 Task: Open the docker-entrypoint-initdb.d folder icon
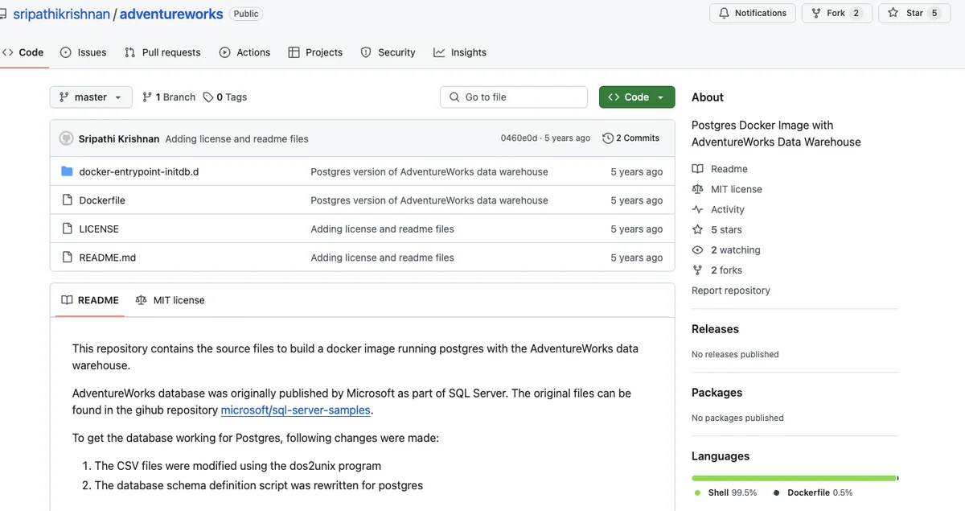point(68,171)
